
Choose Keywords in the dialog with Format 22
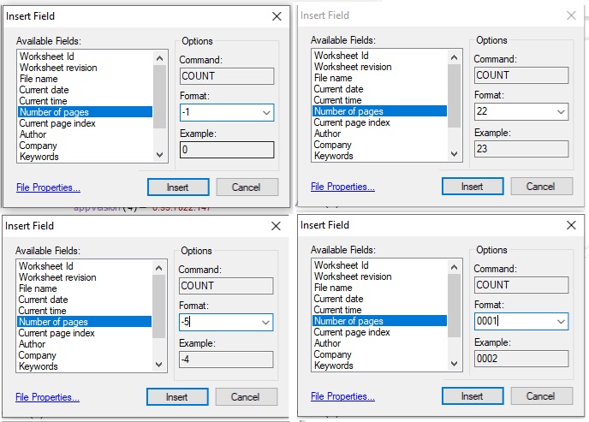click(x=333, y=156)
